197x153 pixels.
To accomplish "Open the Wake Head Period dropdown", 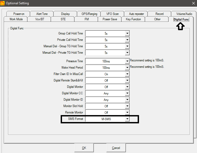I will tap(127, 68).
